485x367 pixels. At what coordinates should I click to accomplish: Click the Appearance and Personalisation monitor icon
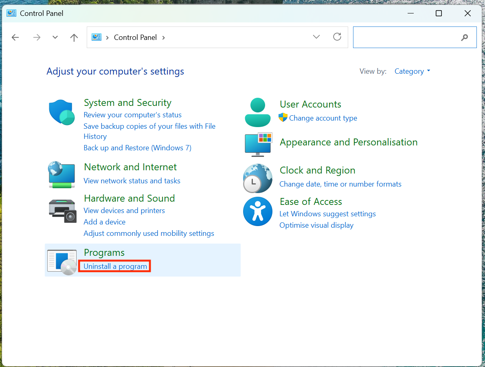[258, 145]
